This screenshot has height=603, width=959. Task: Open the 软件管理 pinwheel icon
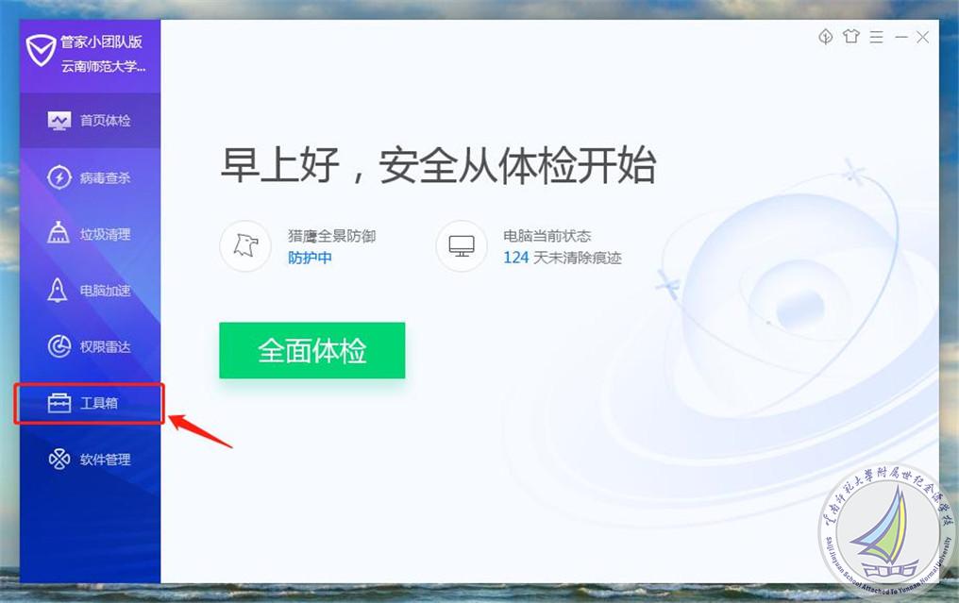point(59,459)
